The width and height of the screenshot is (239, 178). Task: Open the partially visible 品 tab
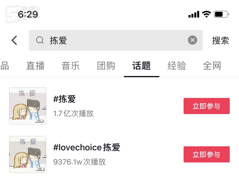pos(4,66)
